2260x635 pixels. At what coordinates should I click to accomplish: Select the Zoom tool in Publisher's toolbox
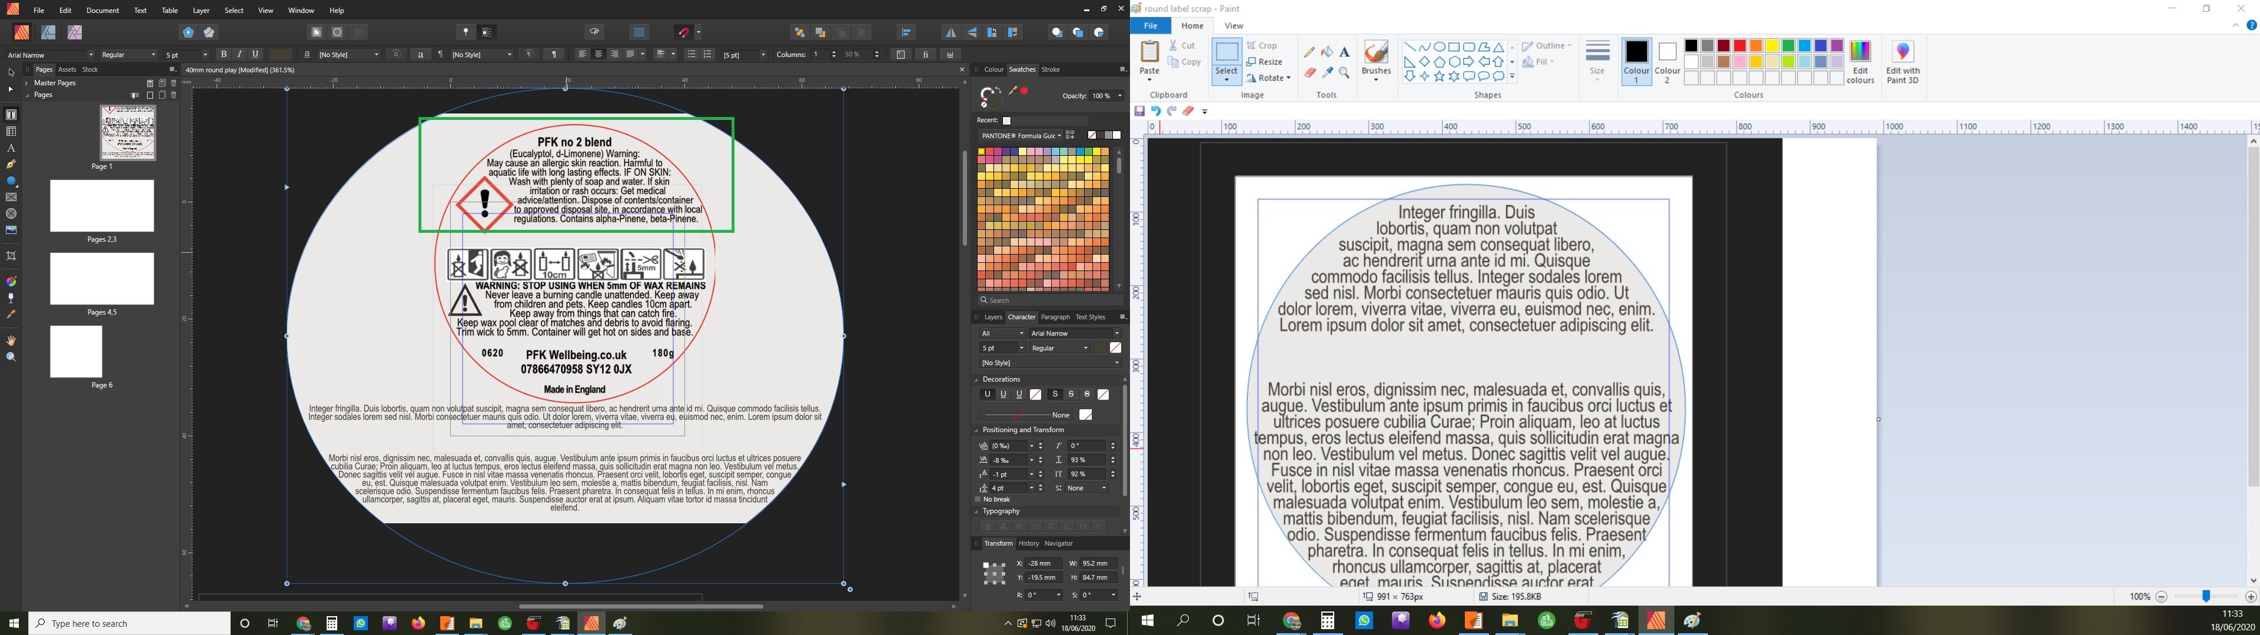(11, 357)
